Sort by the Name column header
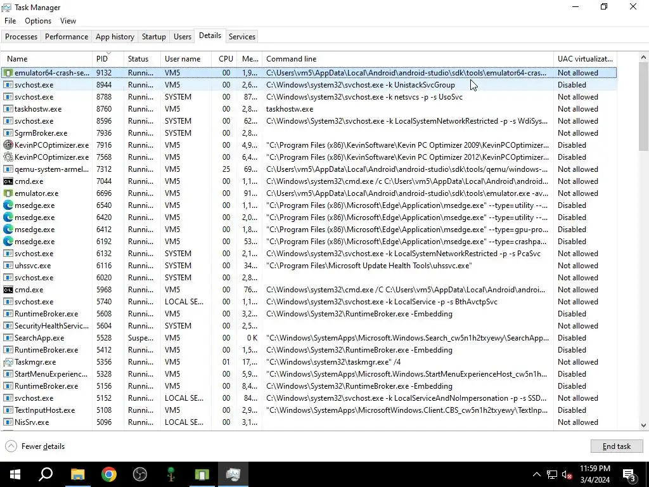This screenshot has height=487, width=649. [x=47, y=59]
